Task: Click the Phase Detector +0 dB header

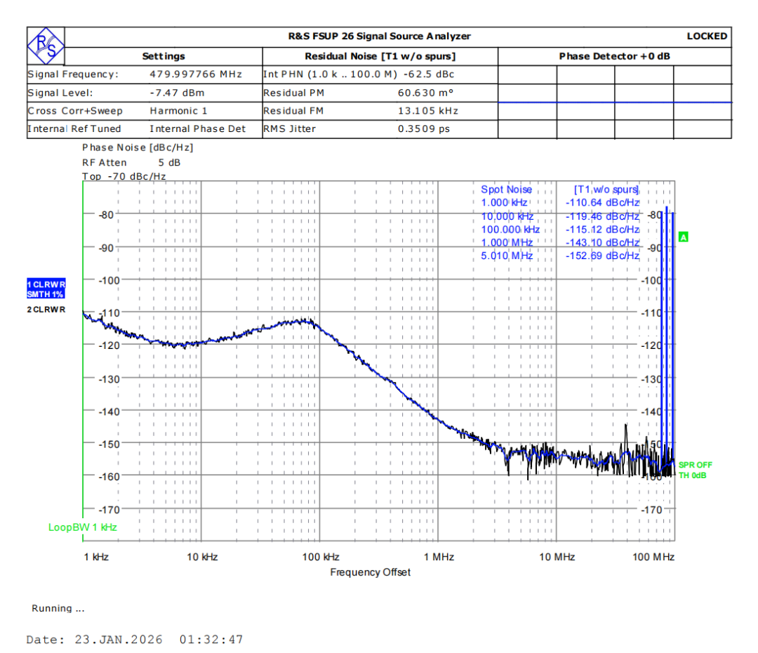Action: tap(614, 56)
